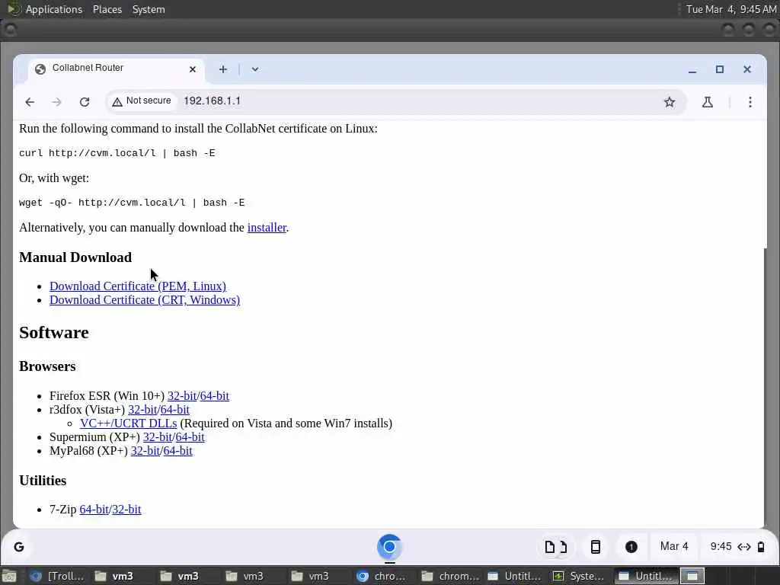Viewport: 780px width, 585px height.
Task: Open the Places menu
Action: tap(107, 9)
